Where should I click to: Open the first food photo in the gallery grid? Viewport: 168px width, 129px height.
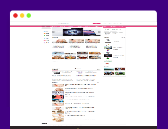point(58,53)
